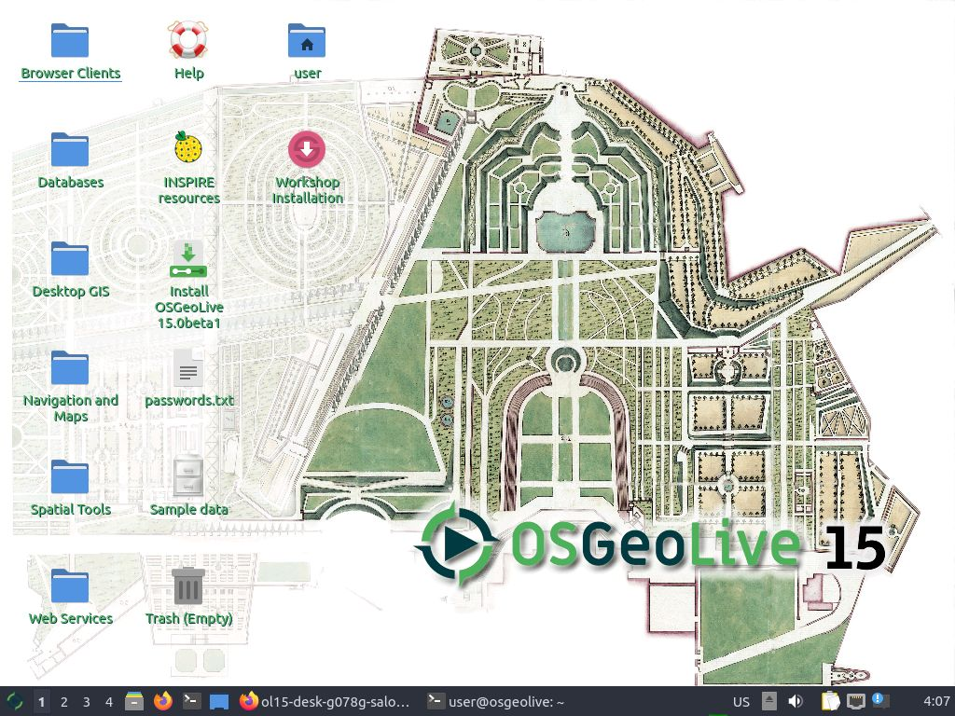Click the removable media eject icon in the tray
Viewport: 955px width, 716px height.
click(x=768, y=702)
